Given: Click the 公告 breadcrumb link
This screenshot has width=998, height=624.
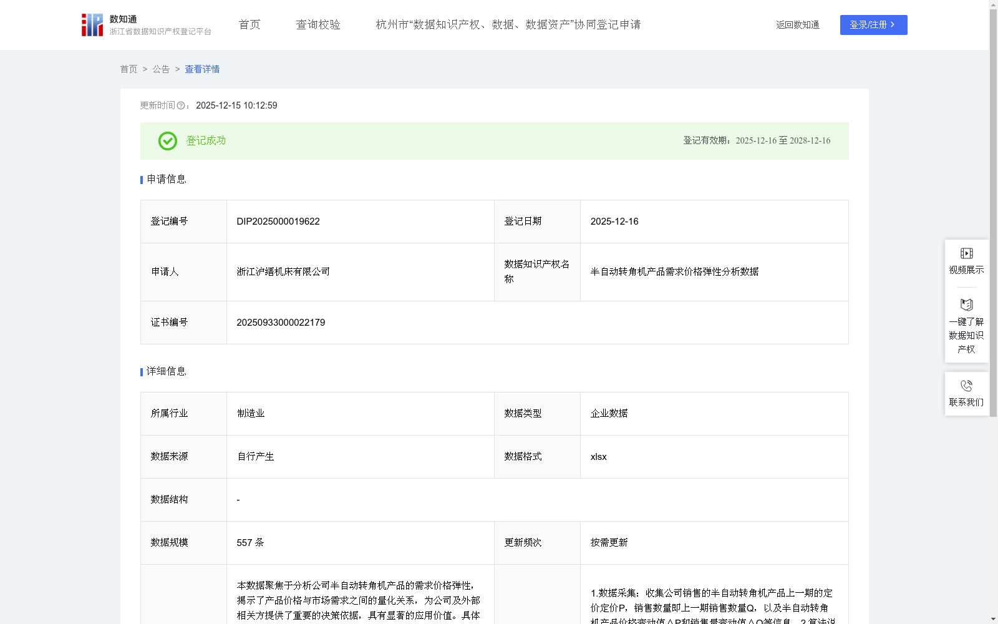Looking at the screenshot, I should (161, 69).
